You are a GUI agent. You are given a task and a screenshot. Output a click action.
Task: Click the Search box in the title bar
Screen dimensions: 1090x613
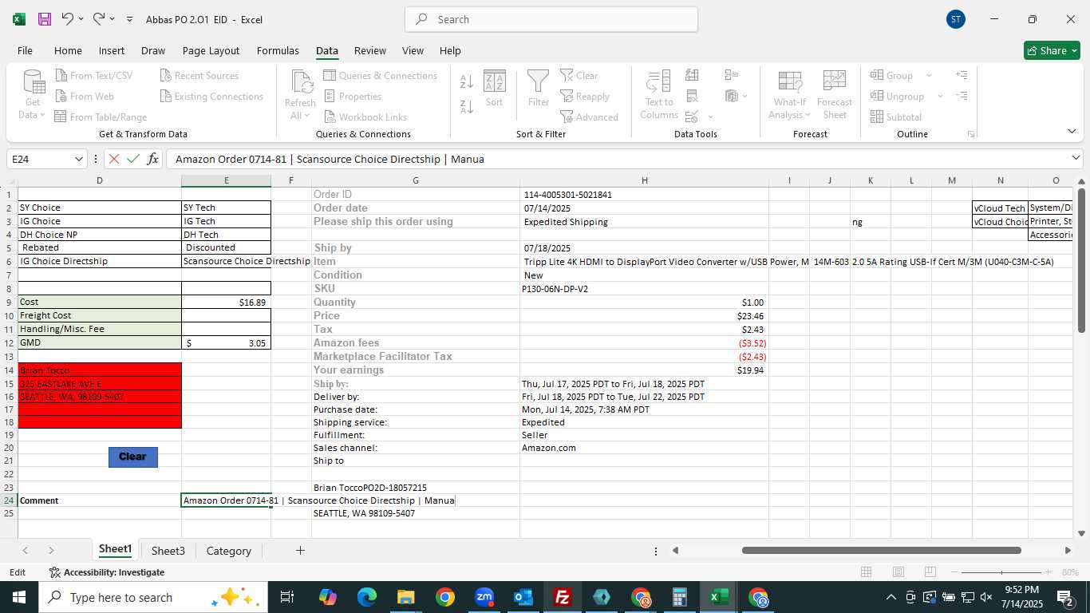tap(551, 19)
